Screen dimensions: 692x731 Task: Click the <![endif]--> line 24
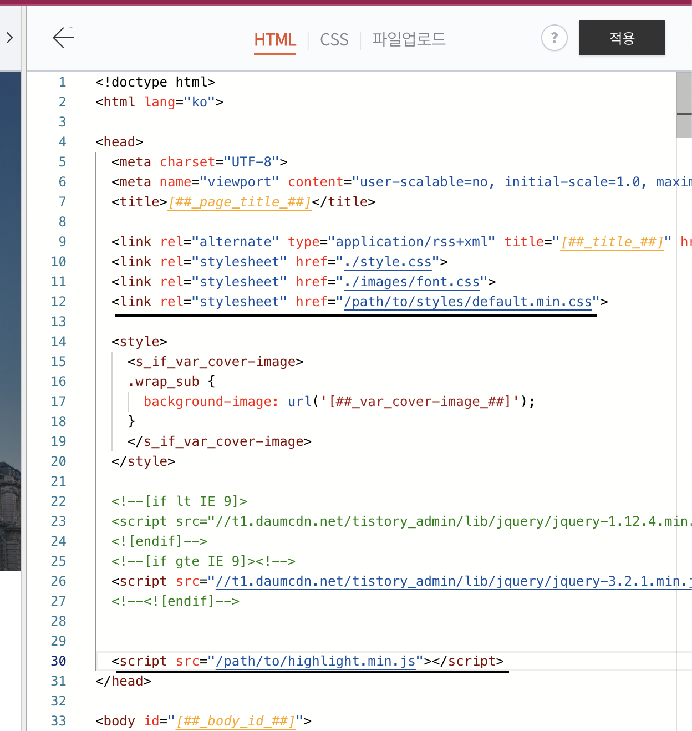[x=159, y=541]
